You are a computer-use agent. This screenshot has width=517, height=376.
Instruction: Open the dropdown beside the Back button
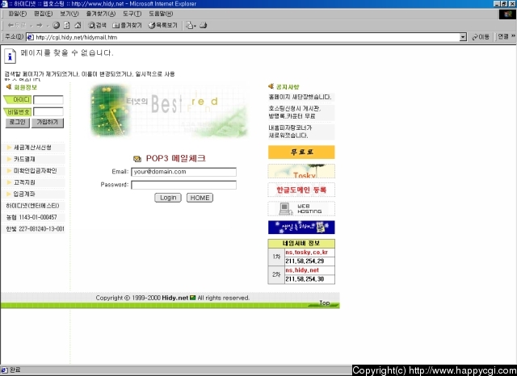(31, 26)
